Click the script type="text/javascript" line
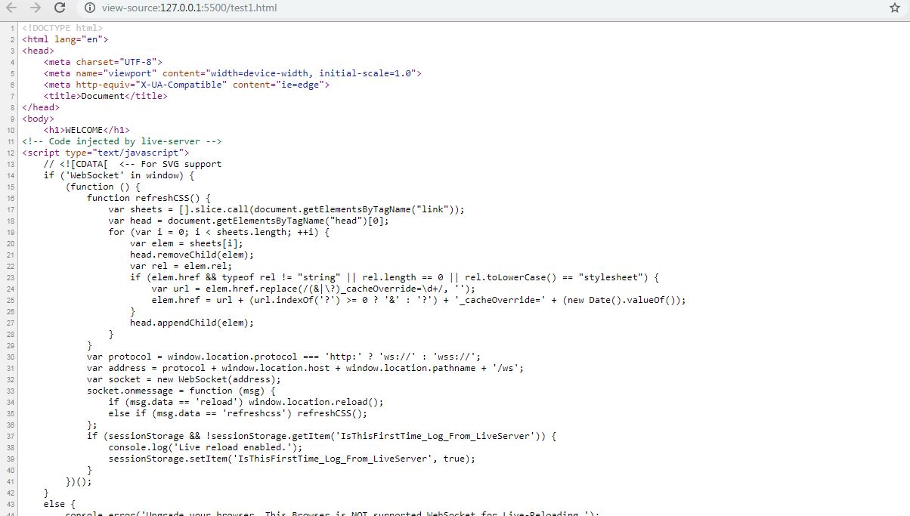 click(x=105, y=153)
